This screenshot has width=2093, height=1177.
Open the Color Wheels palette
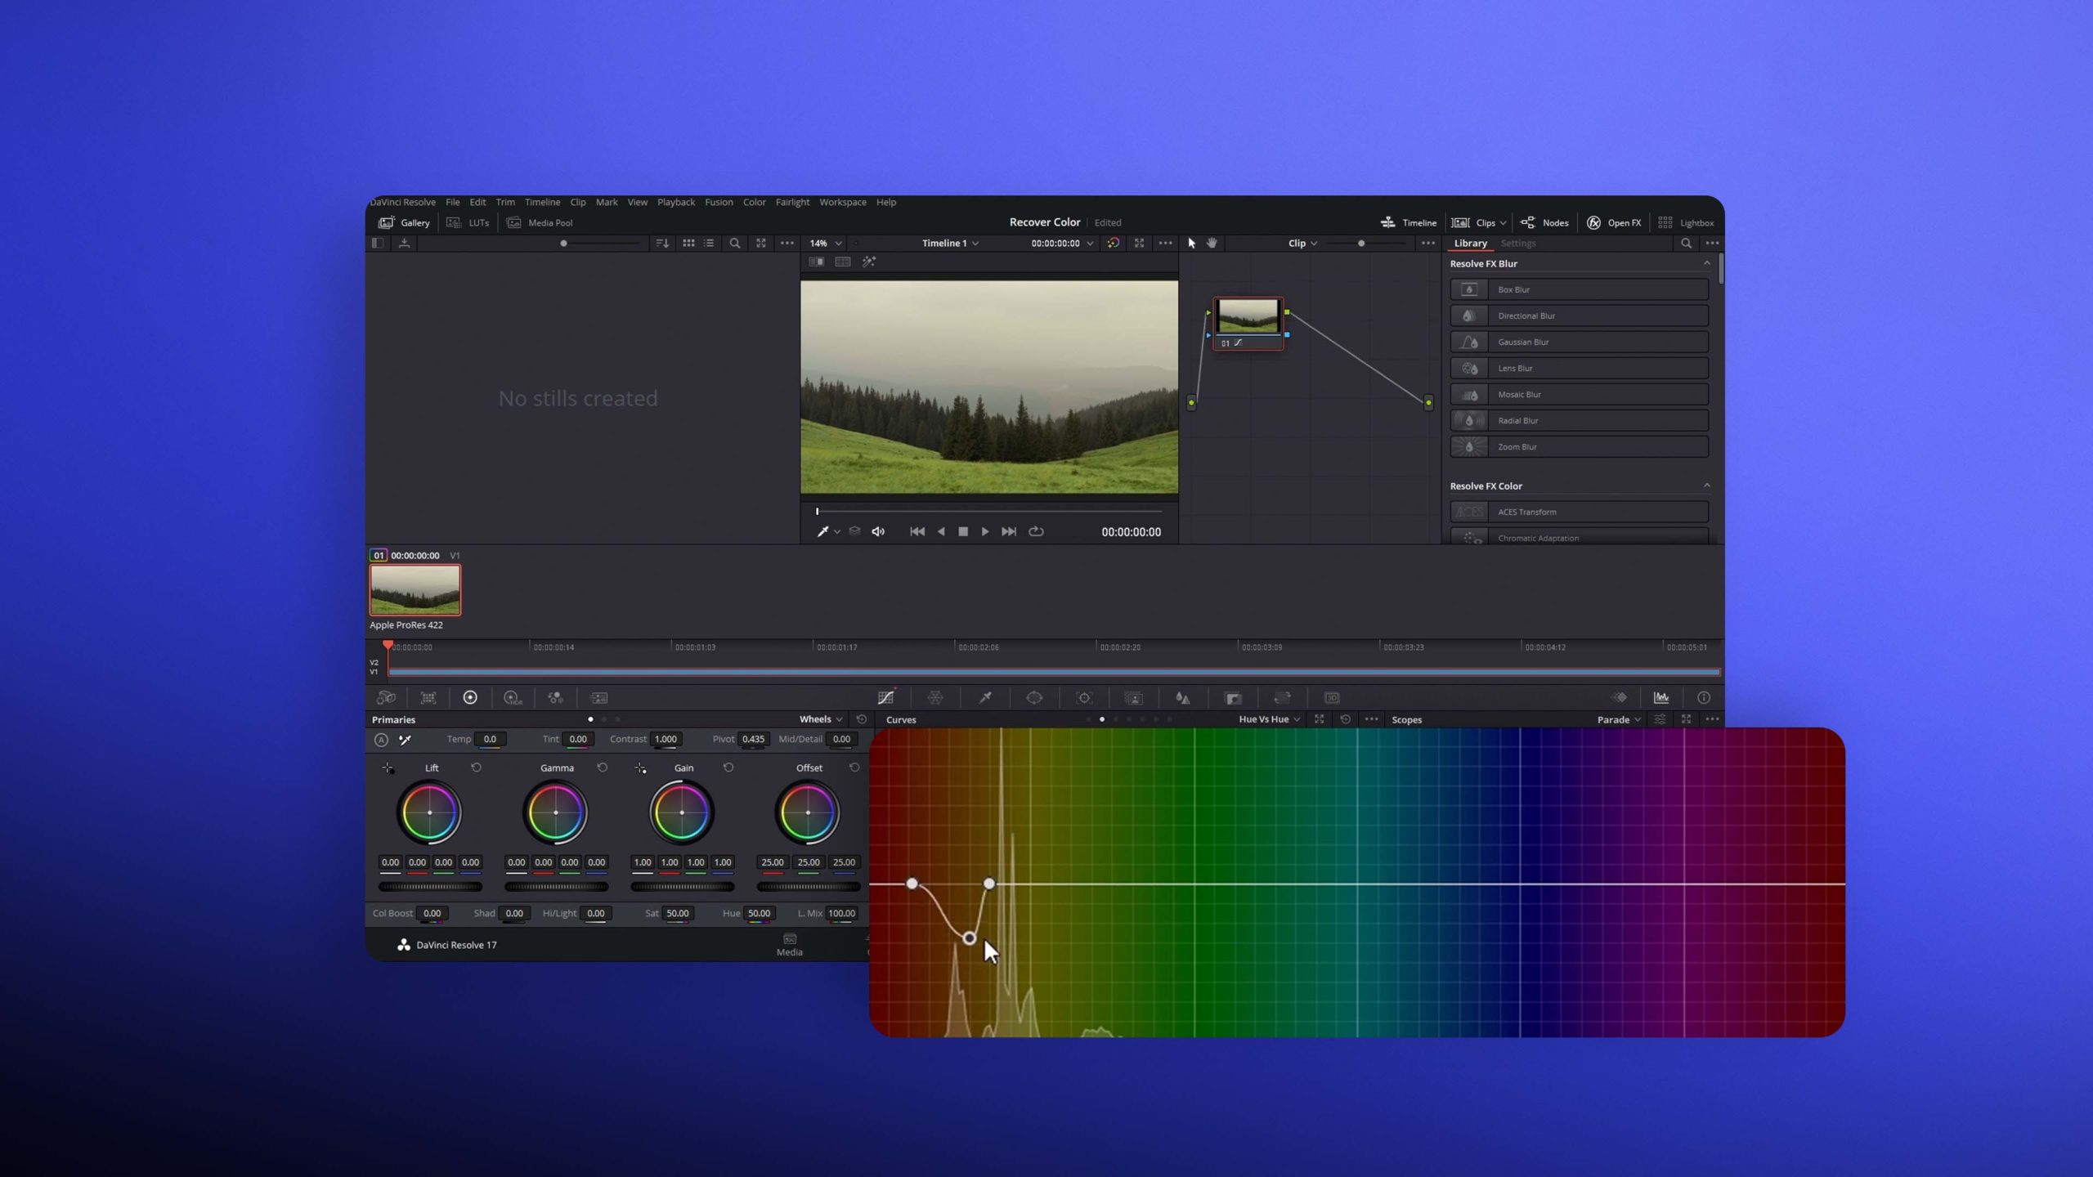point(471,697)
